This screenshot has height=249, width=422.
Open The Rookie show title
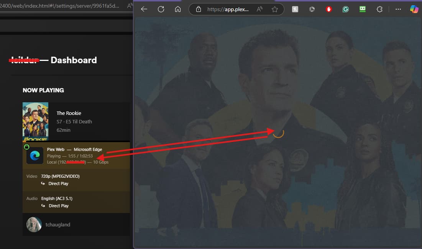[x=69, y=113]
